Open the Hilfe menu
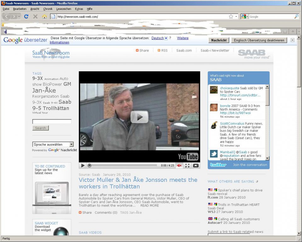The image size is (302, 242). tap(89, 9)
